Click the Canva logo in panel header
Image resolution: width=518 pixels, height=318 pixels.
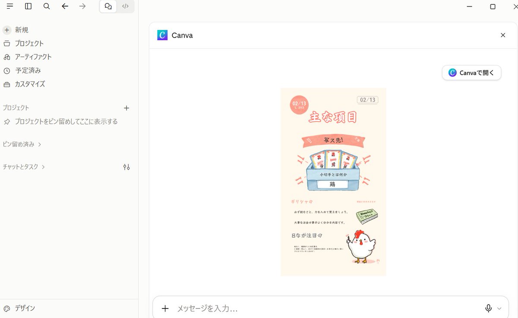click(x=162, y=35)
